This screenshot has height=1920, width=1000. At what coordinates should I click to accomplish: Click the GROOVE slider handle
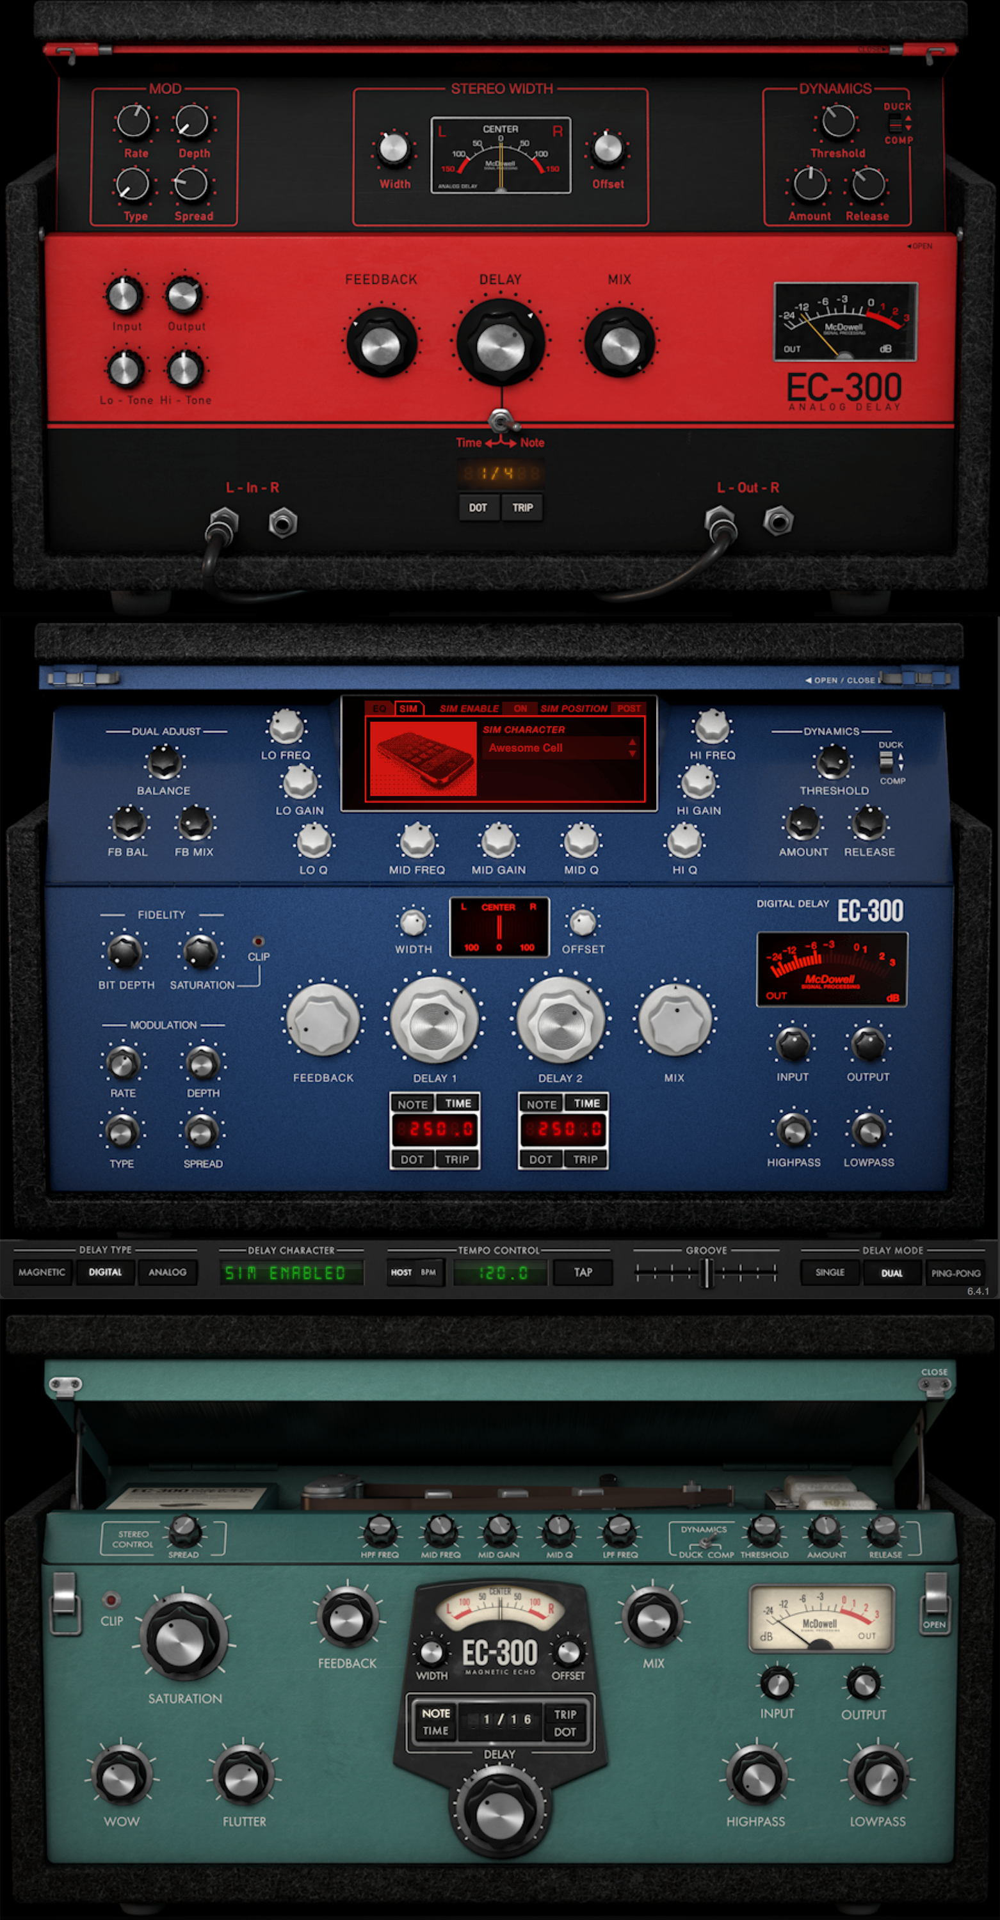coord(706,1273)
